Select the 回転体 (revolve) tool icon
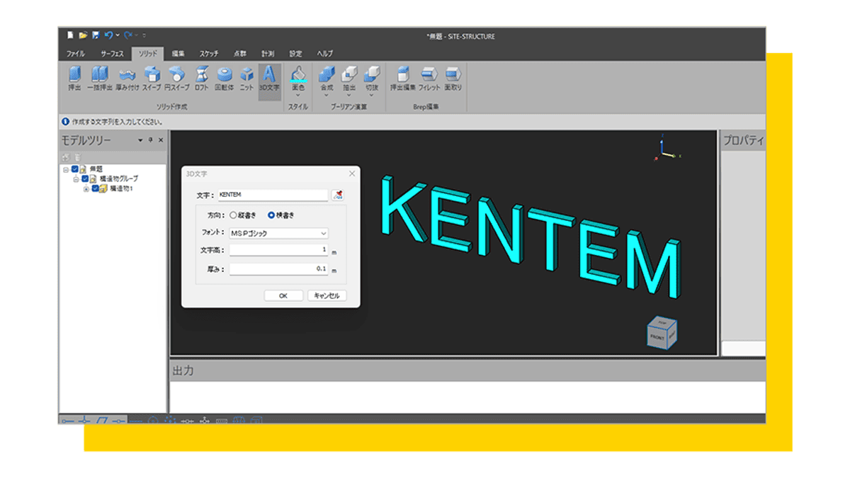 [225, 77]
